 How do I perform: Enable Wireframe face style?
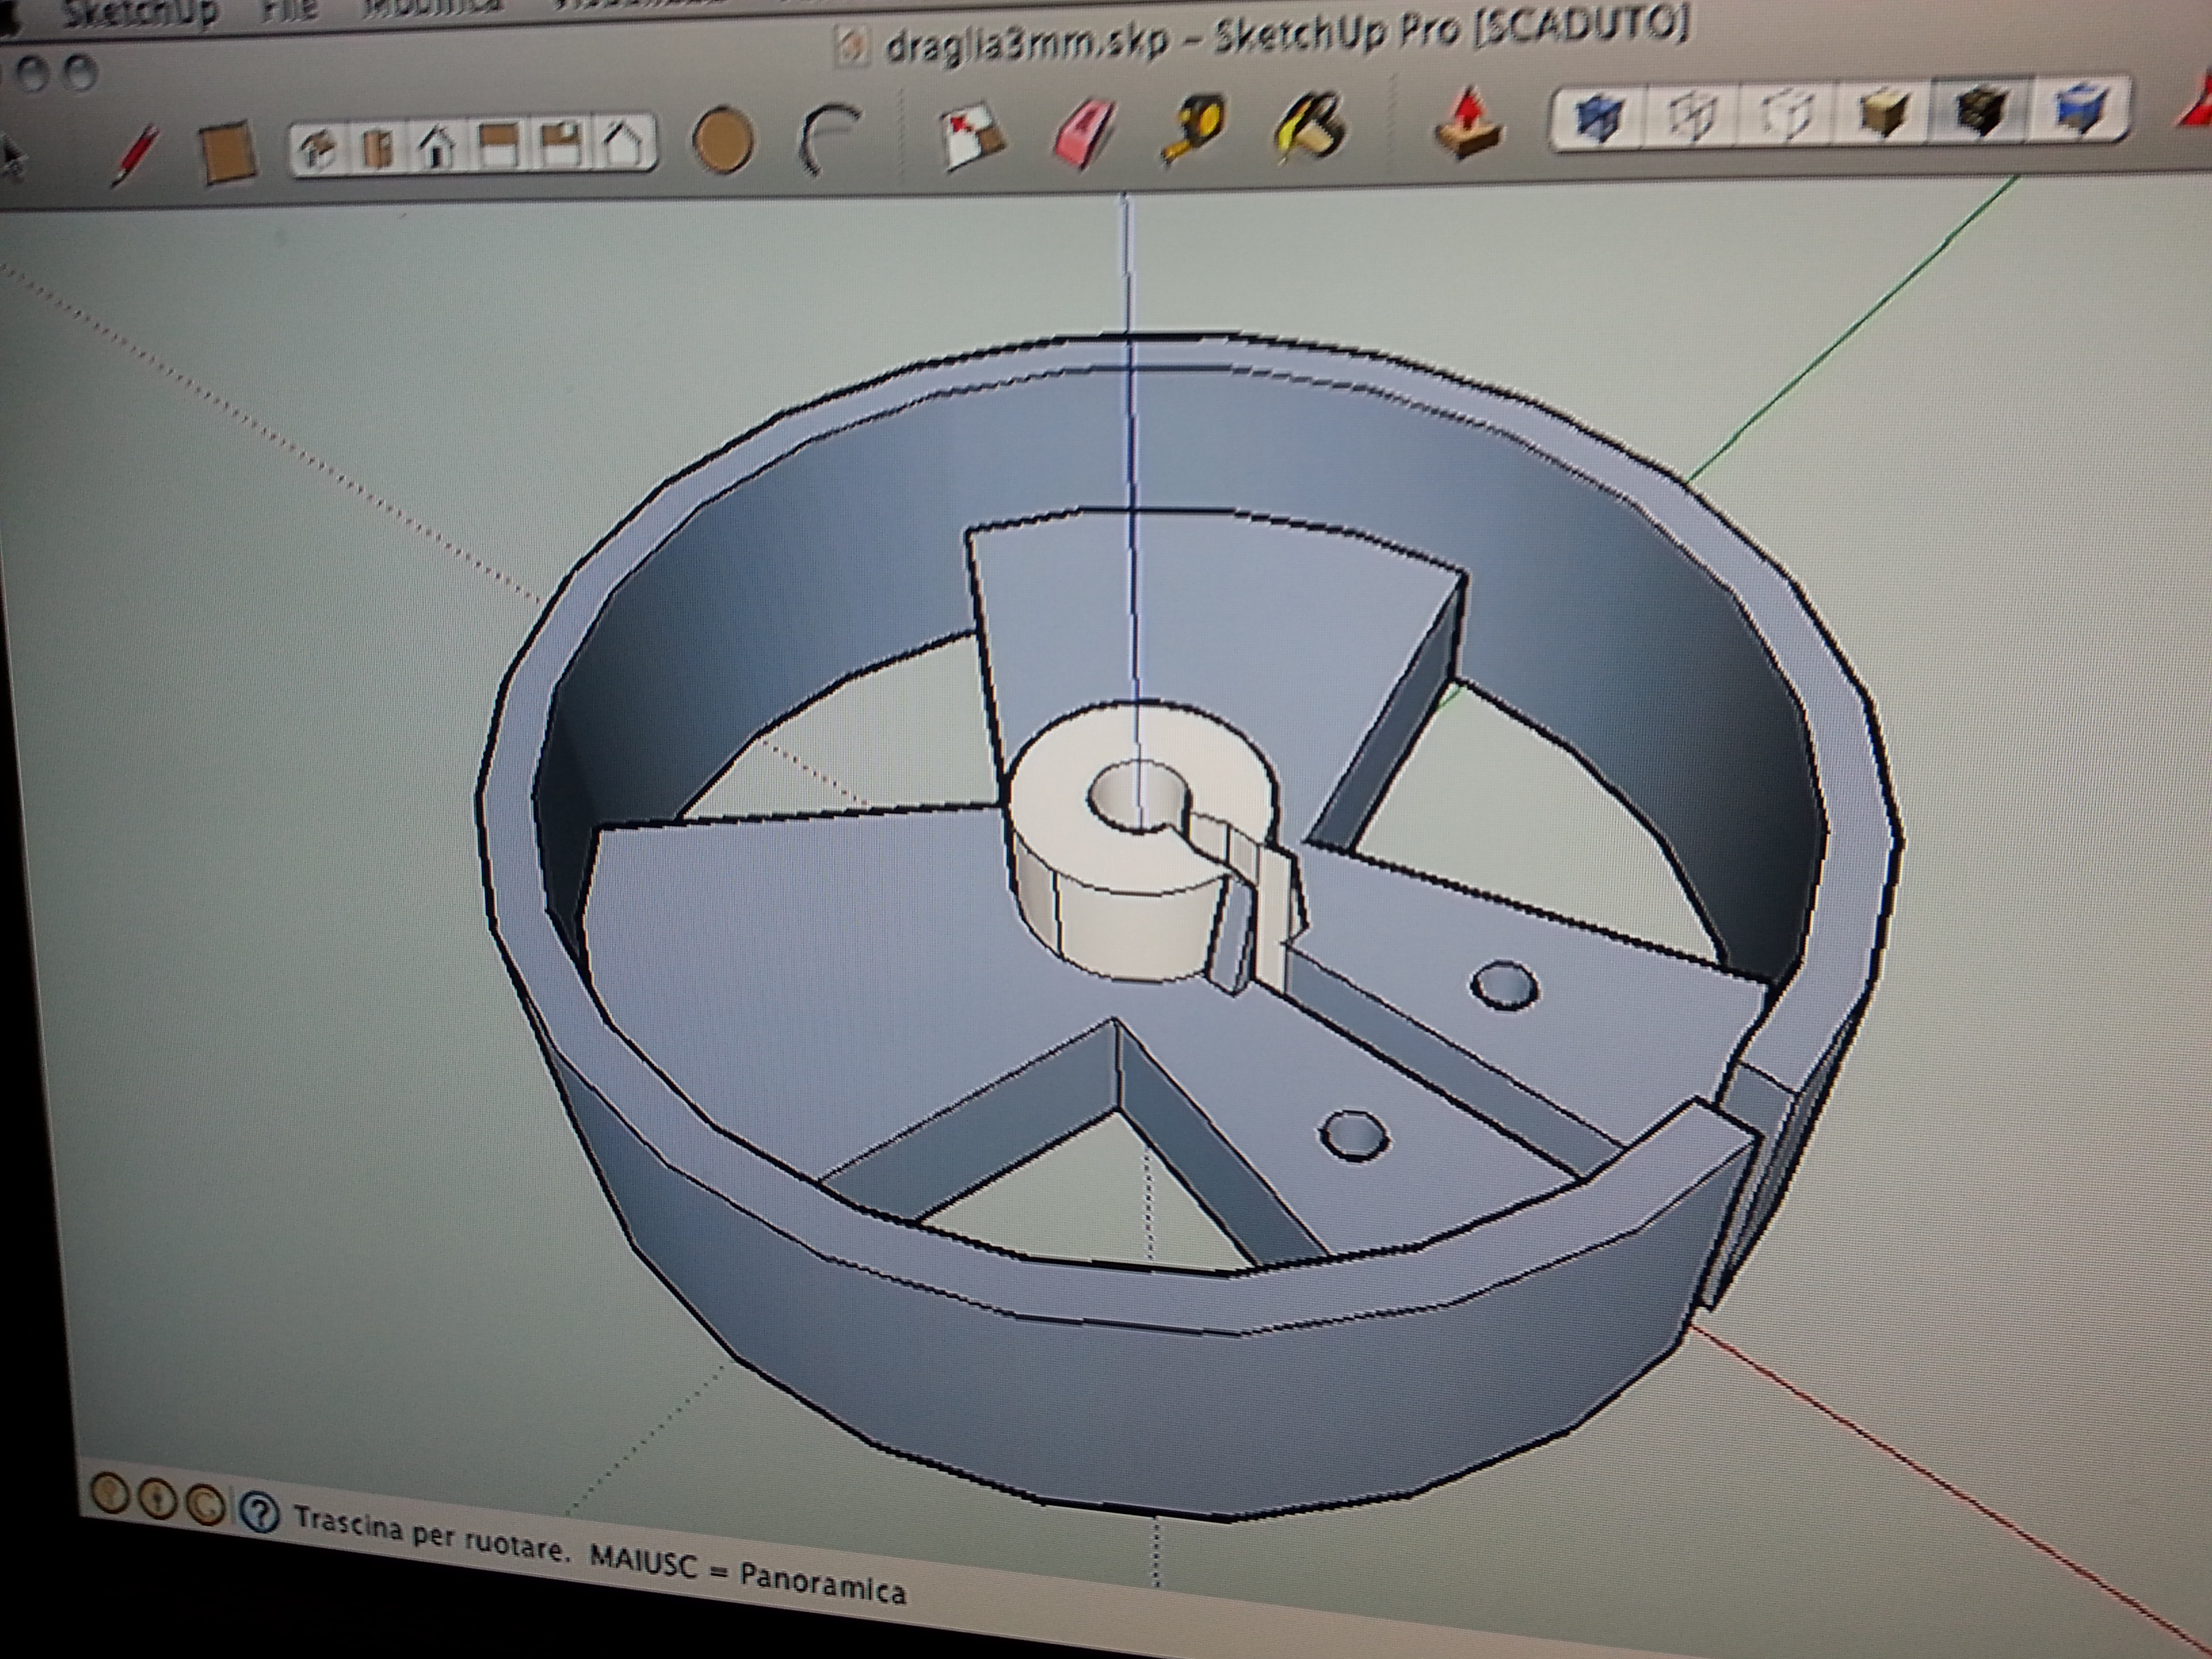[1693, 117]
